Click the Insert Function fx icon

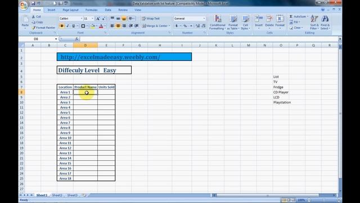pyautogui.click(x=76, y=39)
